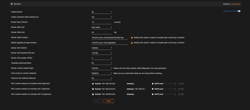Screen dimensions: 250x110
Task: Click the Apply button
Action: point(97,101)
